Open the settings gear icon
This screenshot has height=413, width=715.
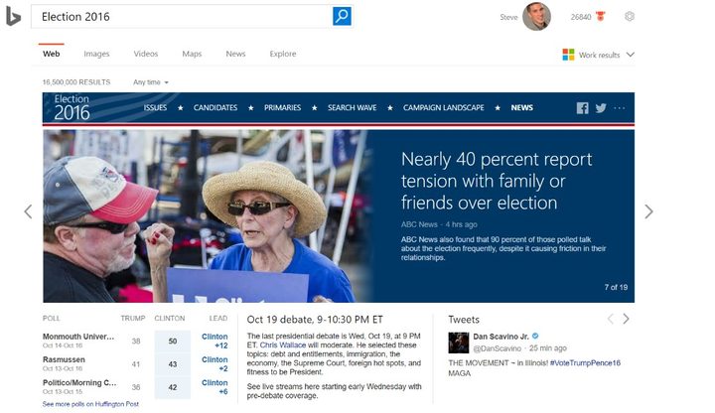click(x=630, y=17)
